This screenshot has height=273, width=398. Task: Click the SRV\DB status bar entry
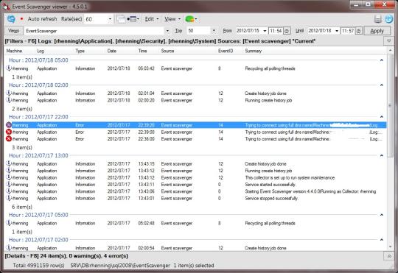pos(120,266)
